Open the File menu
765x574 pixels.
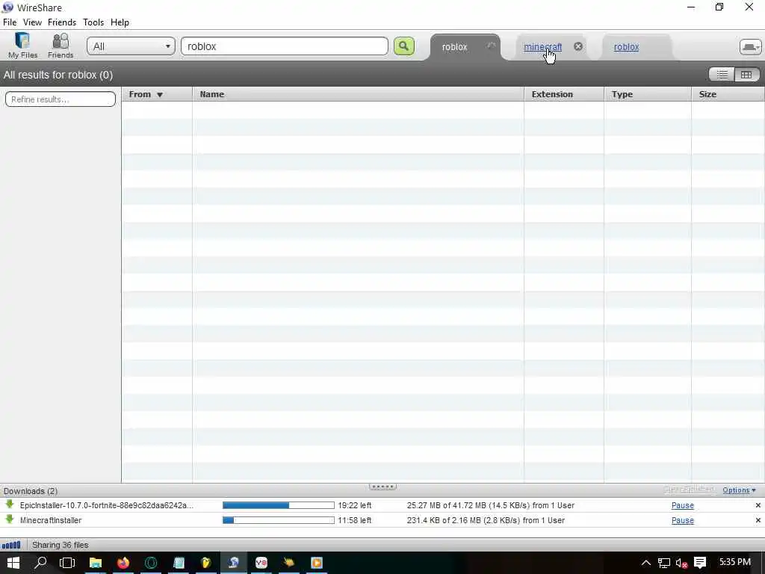point(10,22)
